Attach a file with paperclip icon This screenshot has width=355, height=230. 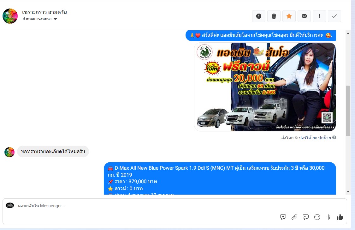point(294,217)
